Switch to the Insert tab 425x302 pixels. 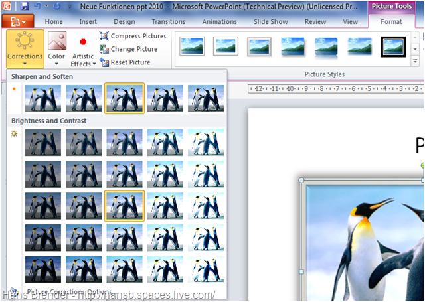[x=88, y=21]
